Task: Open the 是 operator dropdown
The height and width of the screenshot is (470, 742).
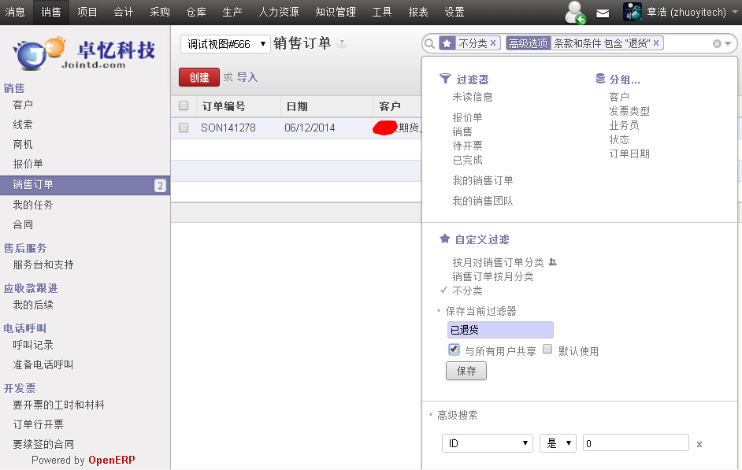Action: pos(558,443)
